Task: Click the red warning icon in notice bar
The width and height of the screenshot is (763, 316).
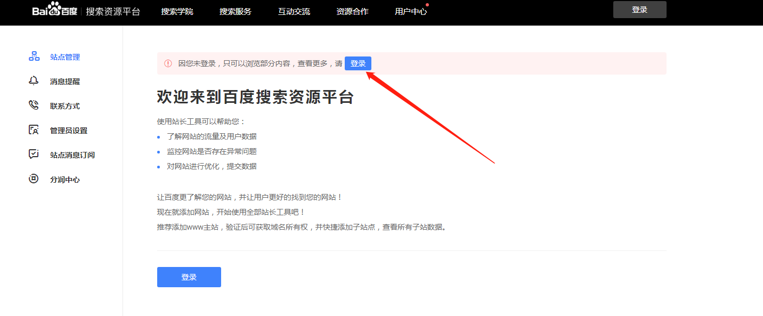Action: 168,63
